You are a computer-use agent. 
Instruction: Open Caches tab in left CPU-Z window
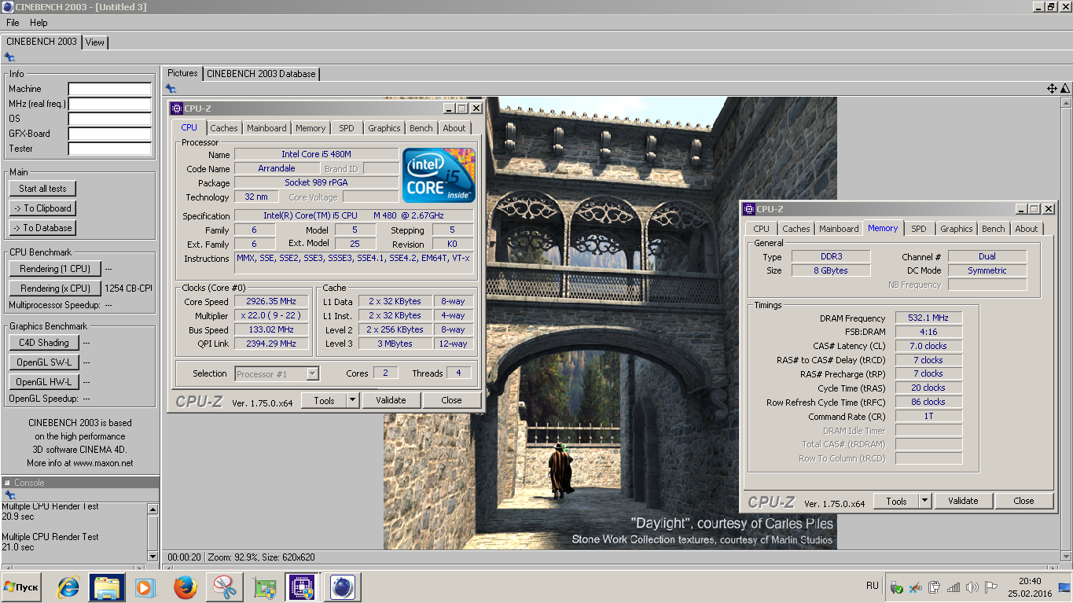224,128
